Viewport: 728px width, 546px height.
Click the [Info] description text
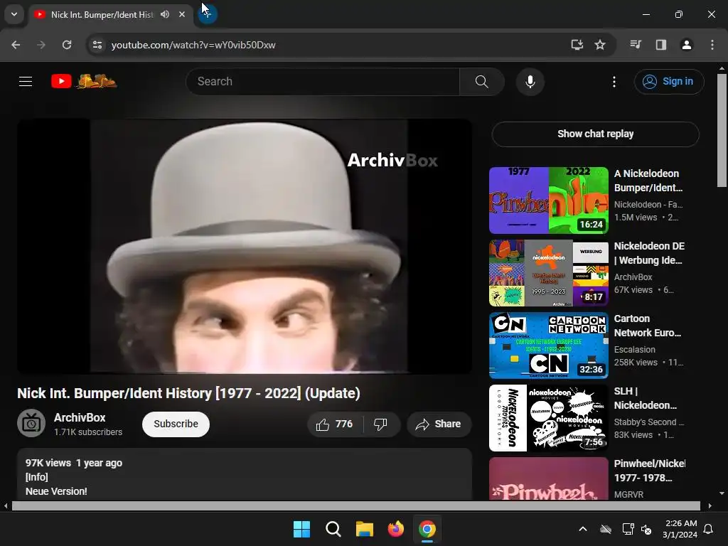(x=37, y=477)
